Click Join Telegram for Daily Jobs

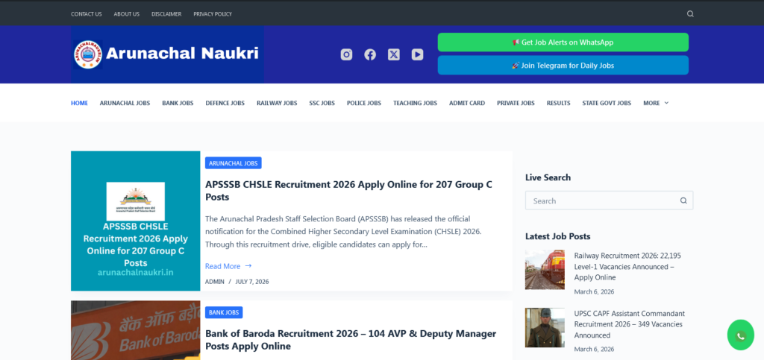(563, 65)
